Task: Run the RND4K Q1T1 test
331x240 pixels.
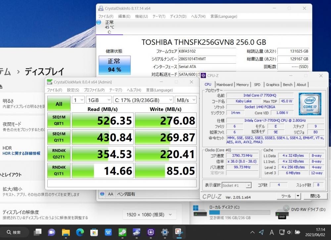Action: [x=59, y=170]
